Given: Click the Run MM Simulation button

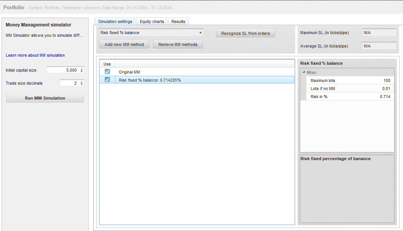Looking at the screenshot, I should pos(45,98).
